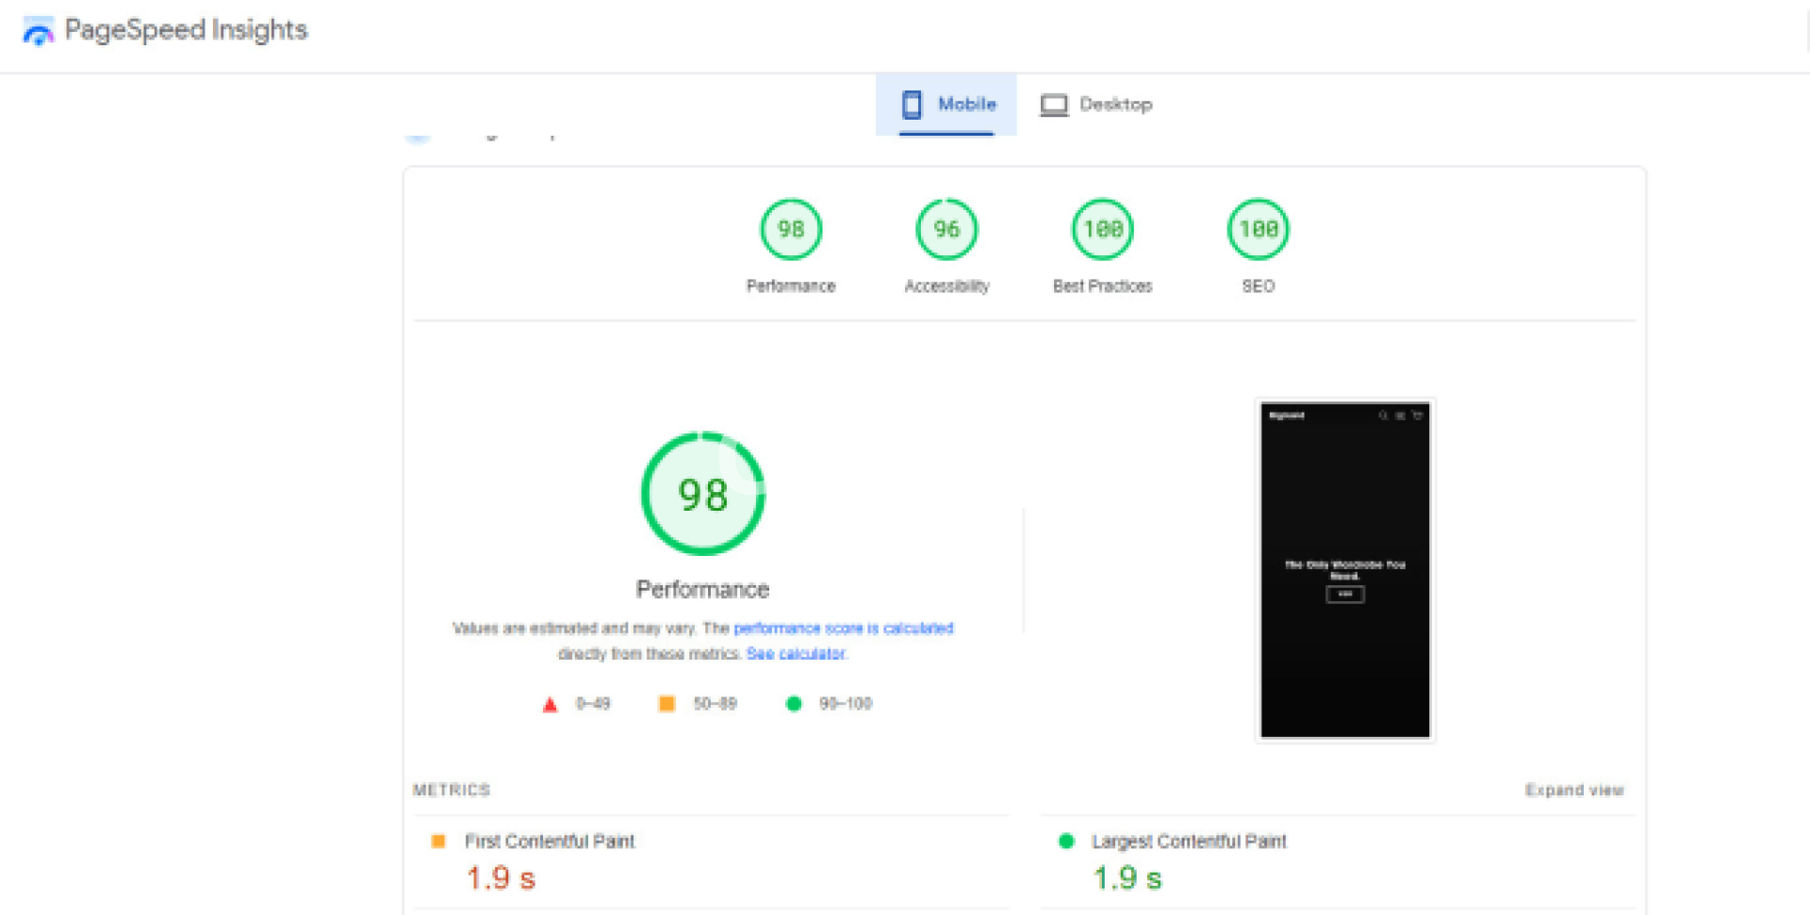The width and height of the screenshot is (1810, 915).
Task: Click the green circle 90–100 legend icon
Action: [x=794, y=704]
